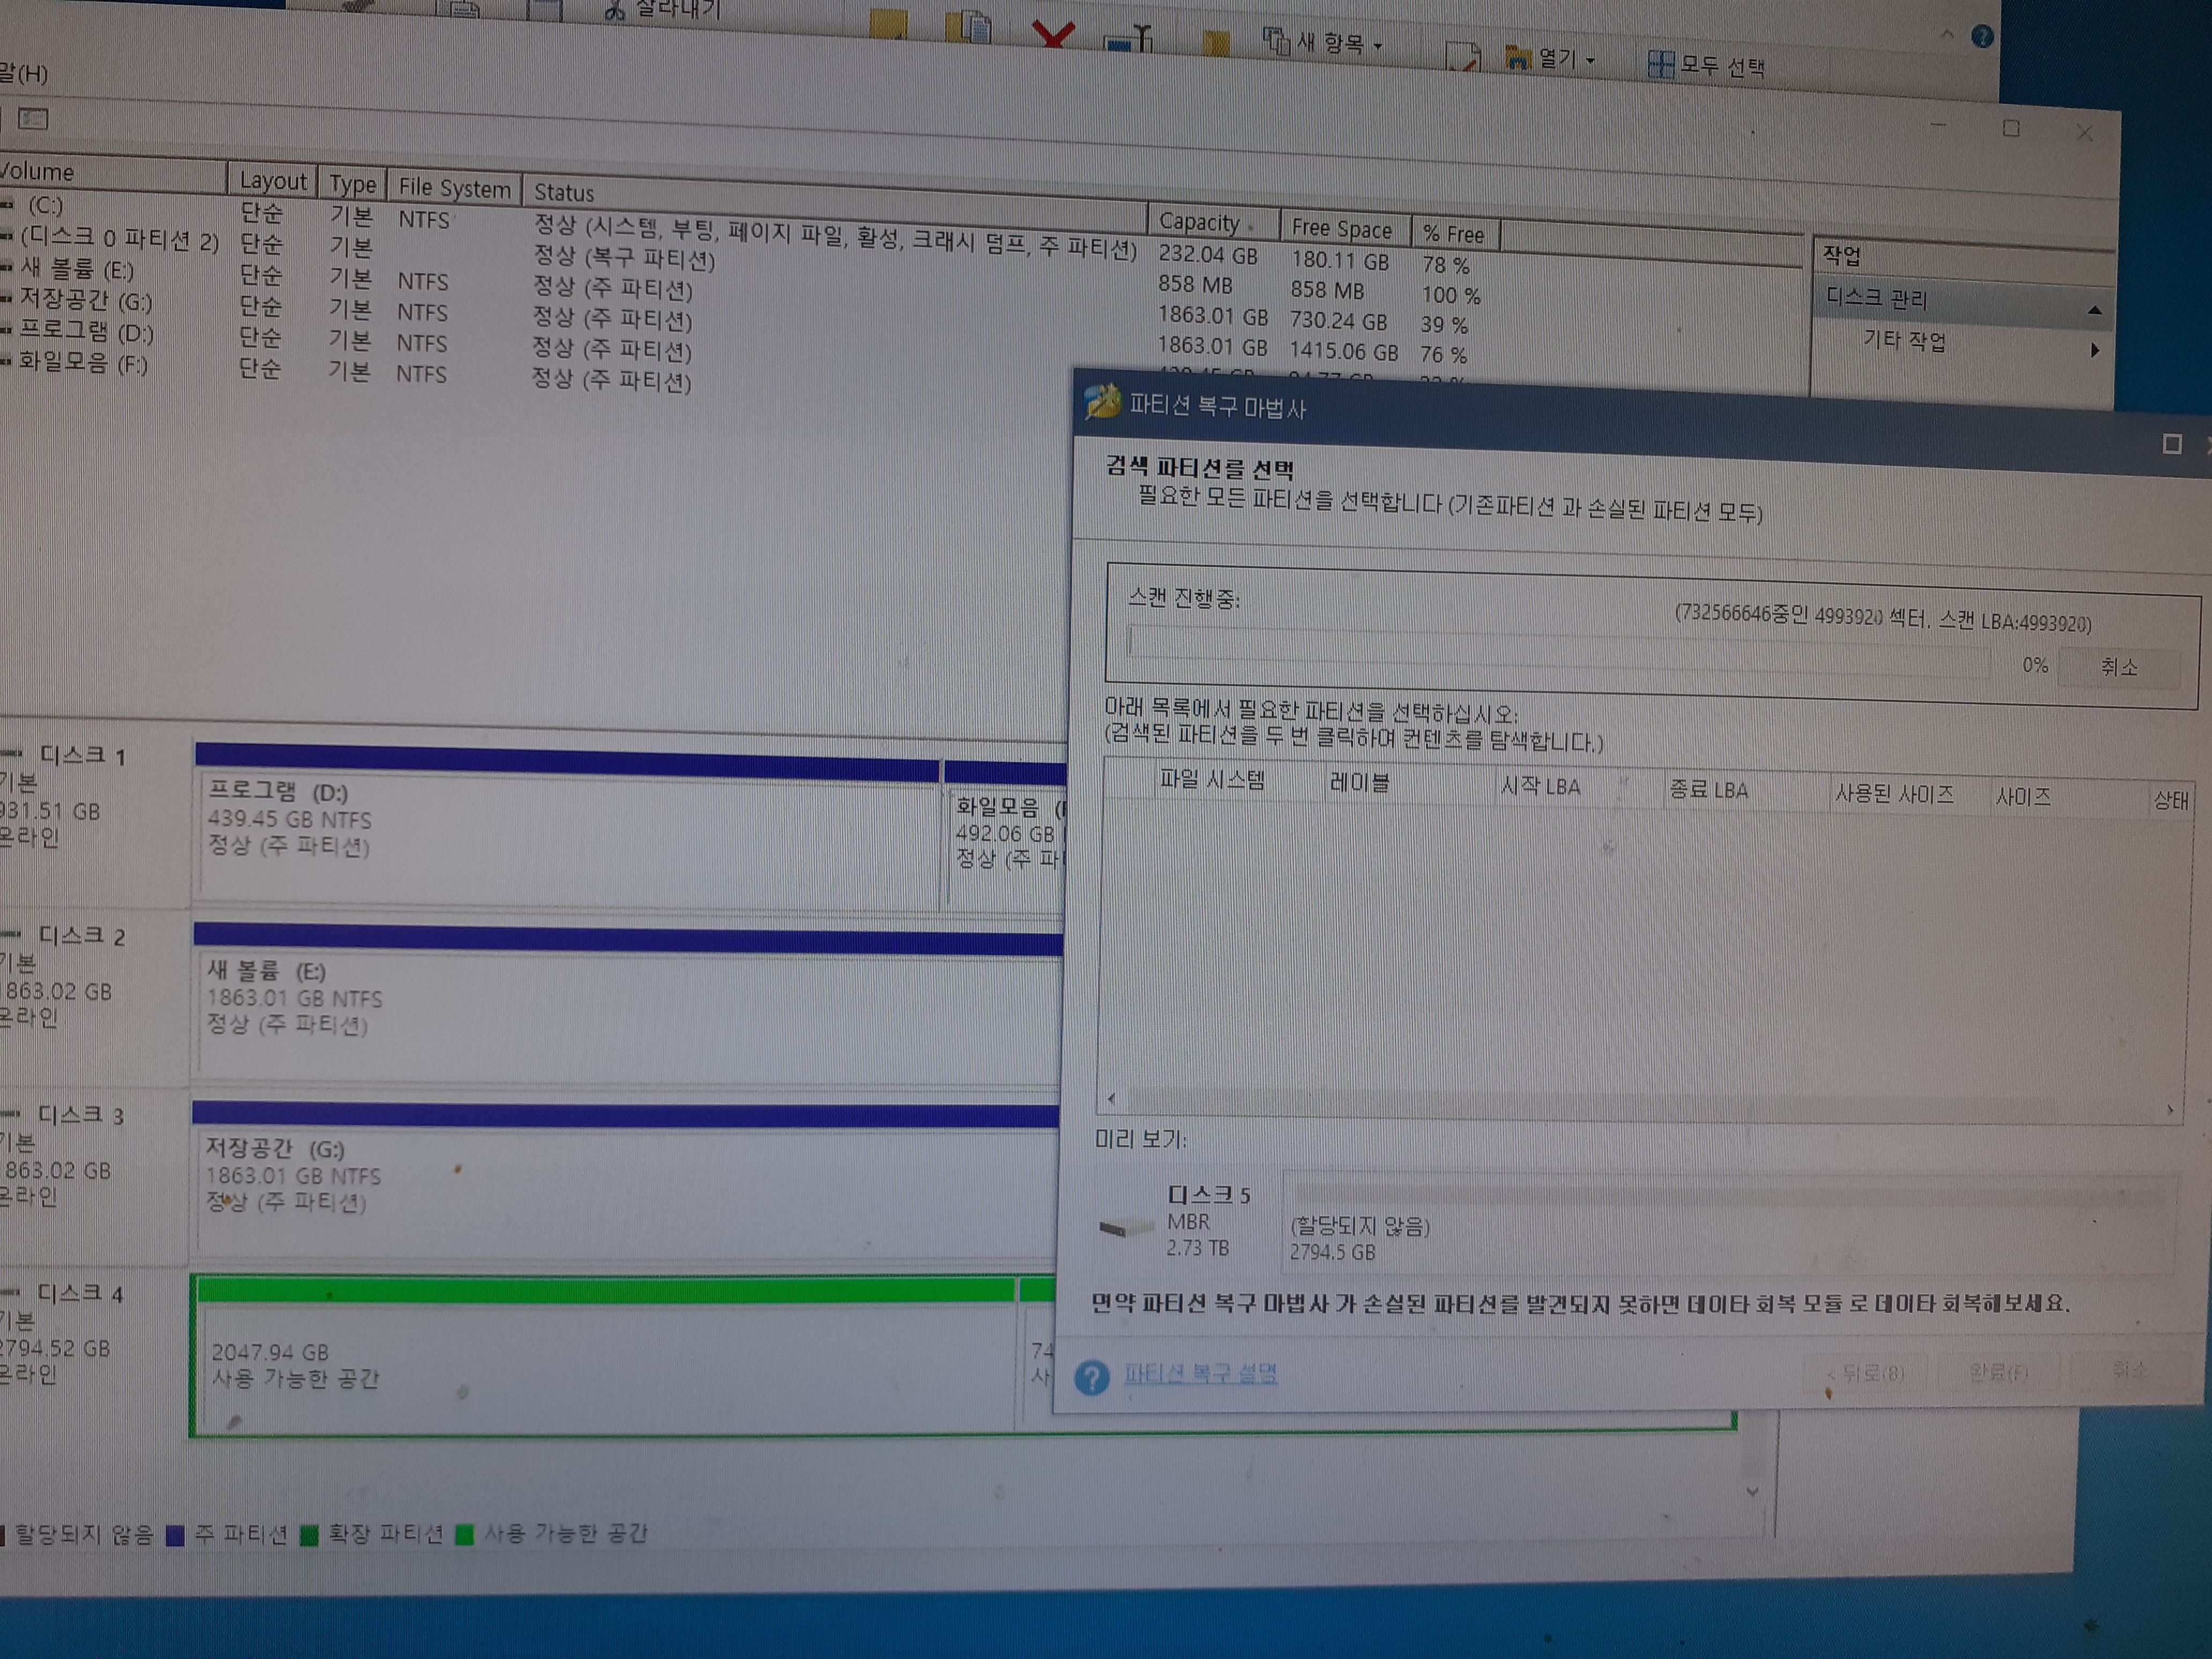This screenshot has width=2212, height=1659.
Task: Click the Partition Recovery Wizard title icon
Action: click(x=1102, y=402)
